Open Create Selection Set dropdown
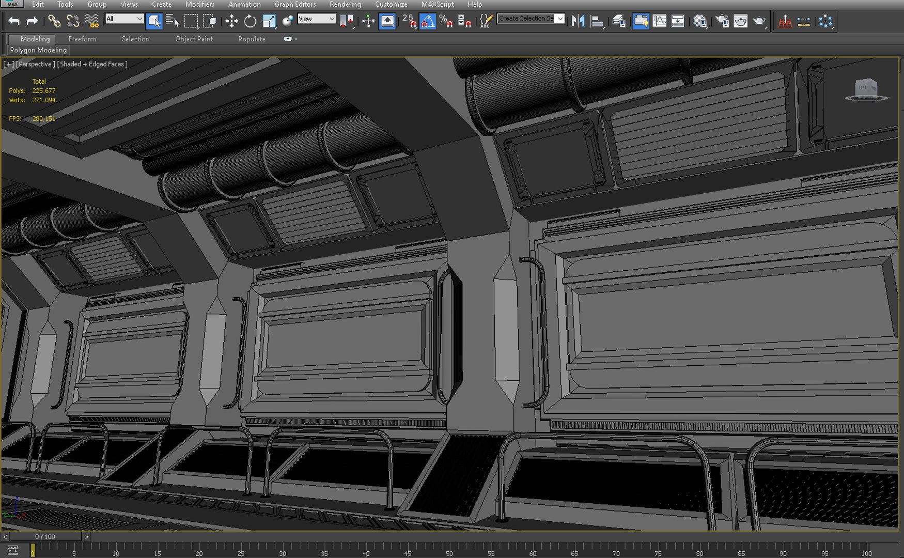904x558 pixels. coord(531,18)
